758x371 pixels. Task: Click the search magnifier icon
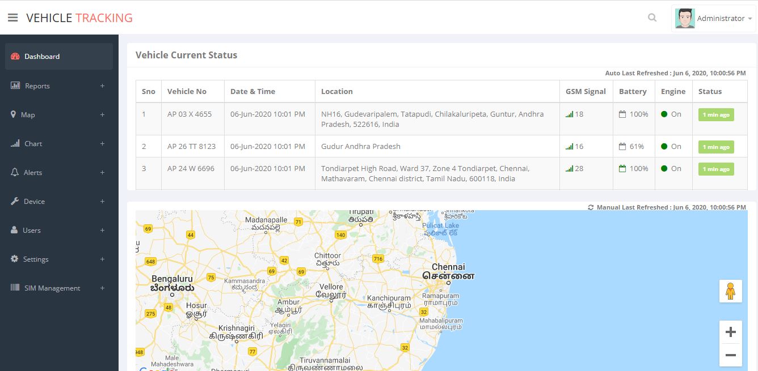[x=652, y=18]
